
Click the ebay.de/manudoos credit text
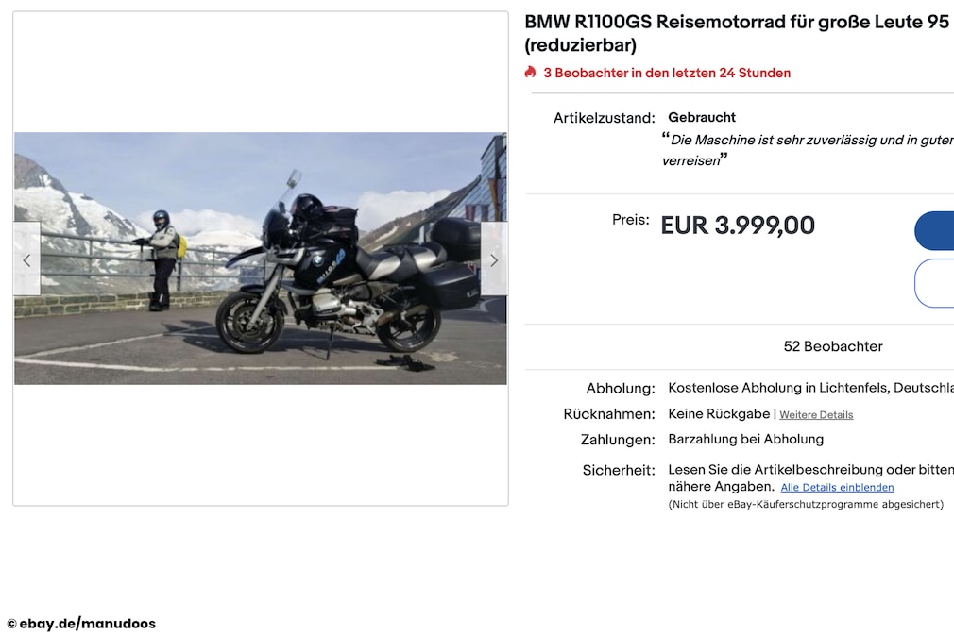(81, 624)
